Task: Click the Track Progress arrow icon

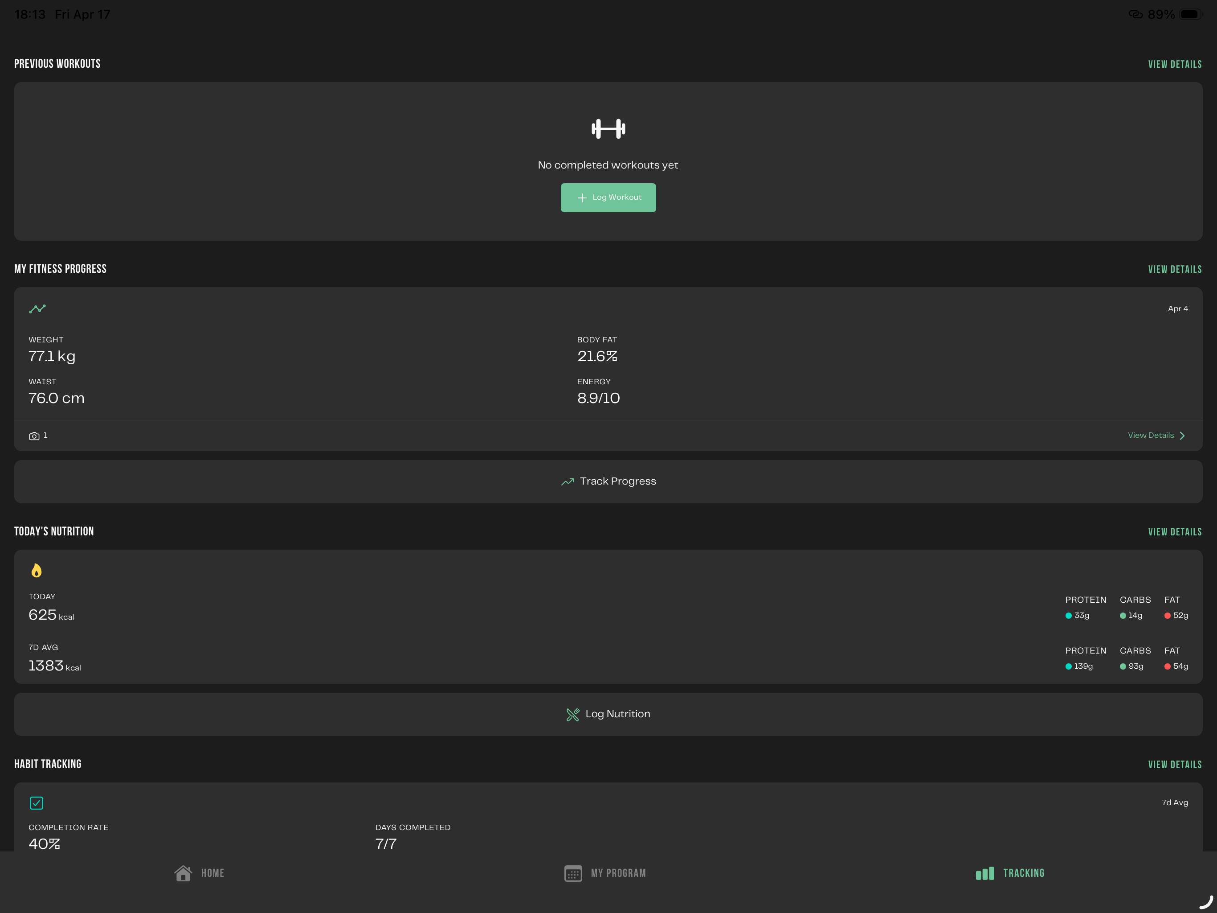Action: [x=567, y=482]
